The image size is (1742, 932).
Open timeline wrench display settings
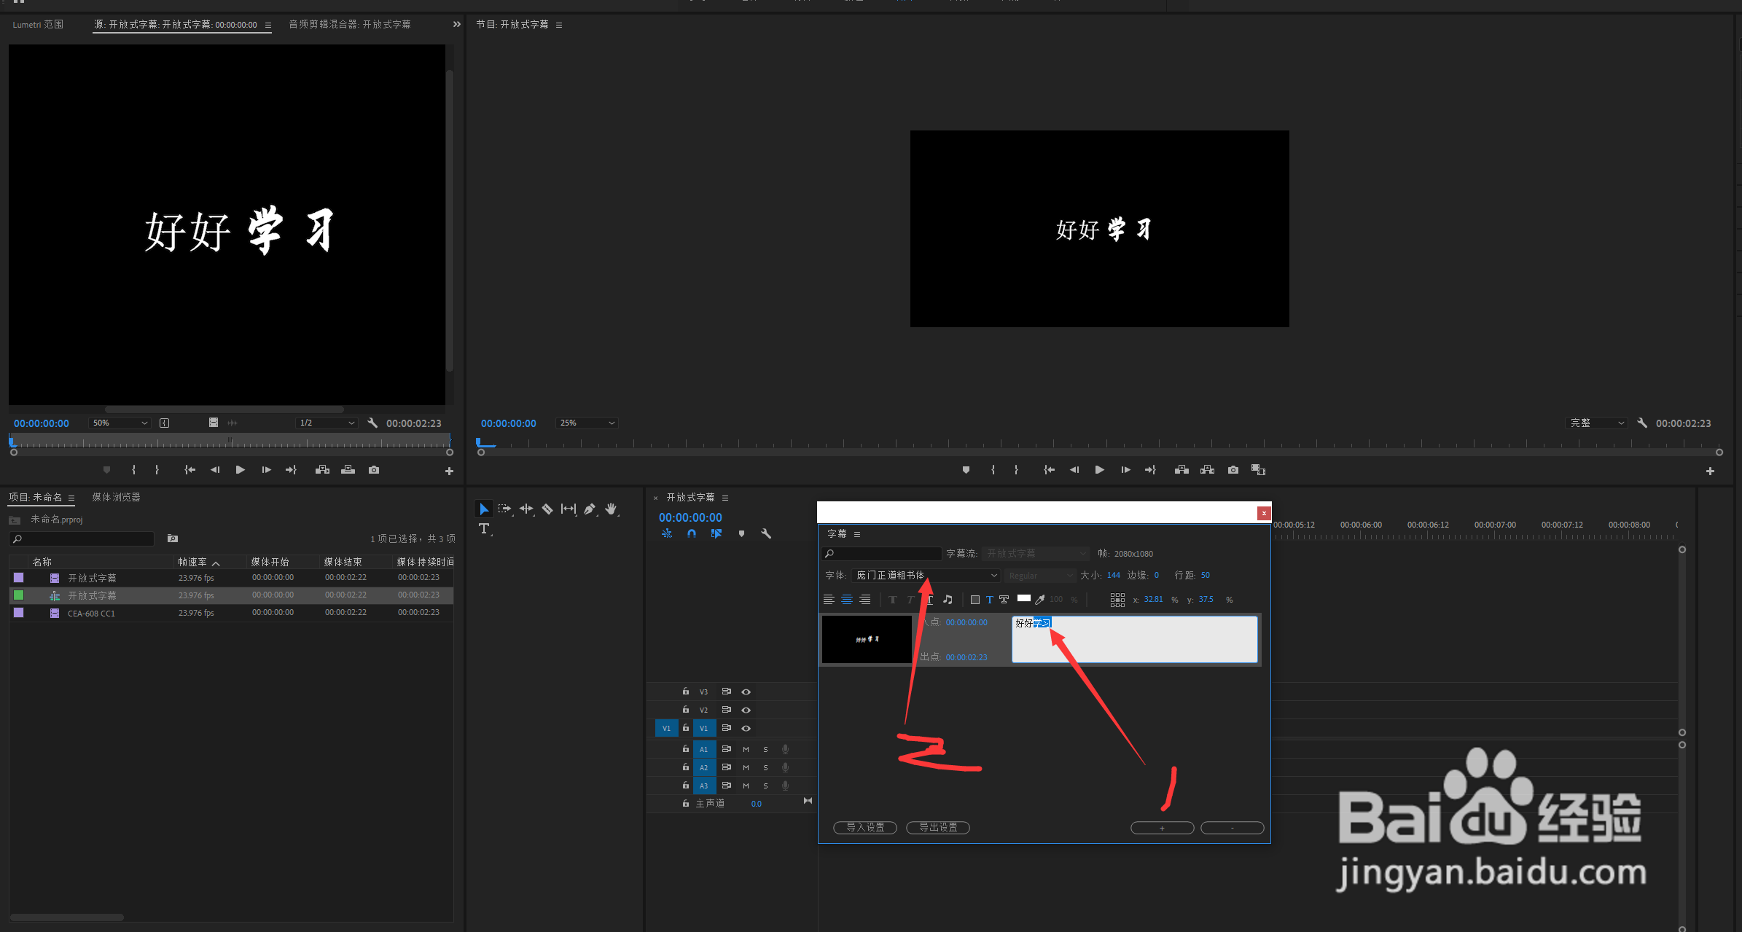coord(766,534)
